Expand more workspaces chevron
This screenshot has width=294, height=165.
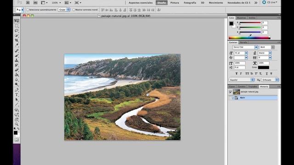point(256,3)
